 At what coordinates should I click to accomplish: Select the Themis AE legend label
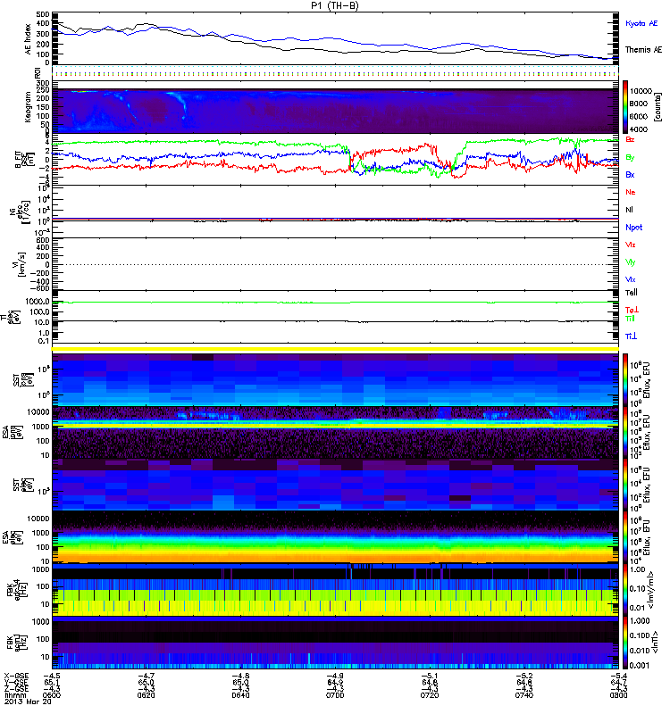point(643,50)
